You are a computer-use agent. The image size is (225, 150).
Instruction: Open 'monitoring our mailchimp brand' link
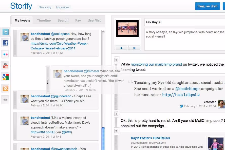point(156,64)
